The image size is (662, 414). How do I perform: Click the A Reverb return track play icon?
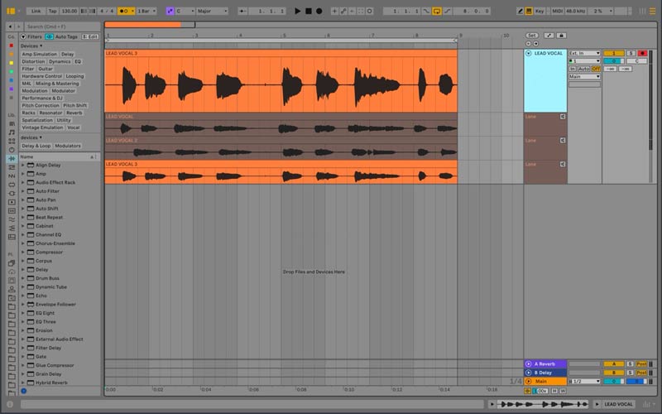pos(528,363)
